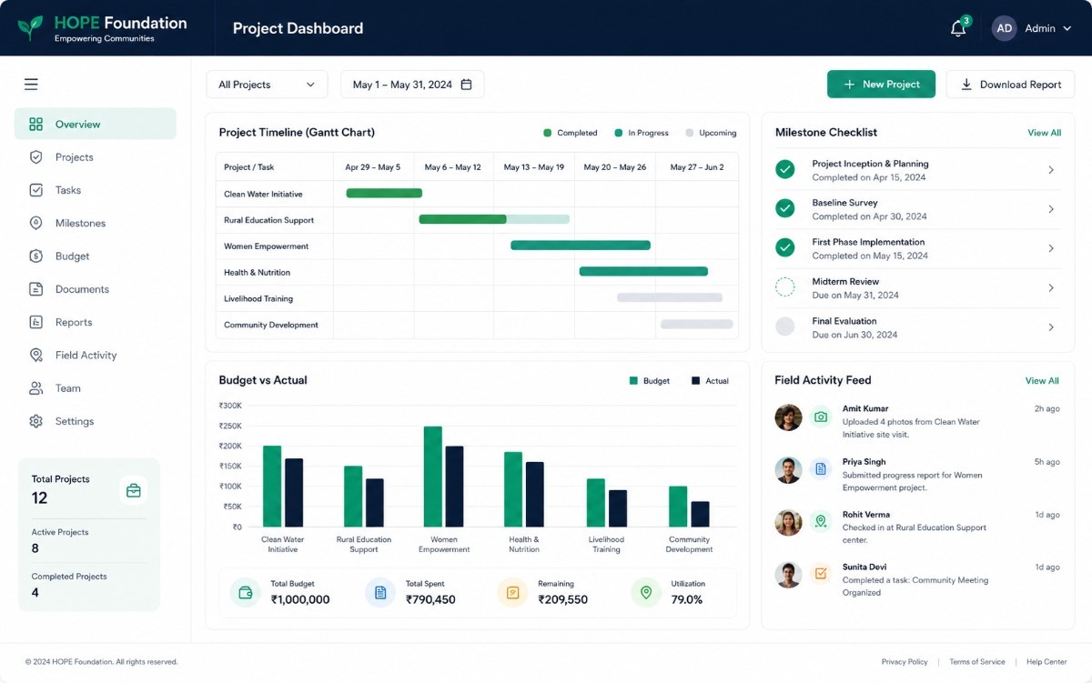Screen dimensions: 1092x683
Task: Open the Privacy Policy link
Action: click(x=905, y=662)
